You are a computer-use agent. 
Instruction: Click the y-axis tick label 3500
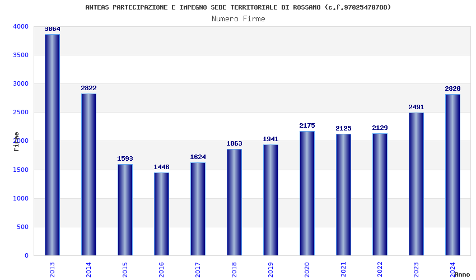[x=21, y=55]
